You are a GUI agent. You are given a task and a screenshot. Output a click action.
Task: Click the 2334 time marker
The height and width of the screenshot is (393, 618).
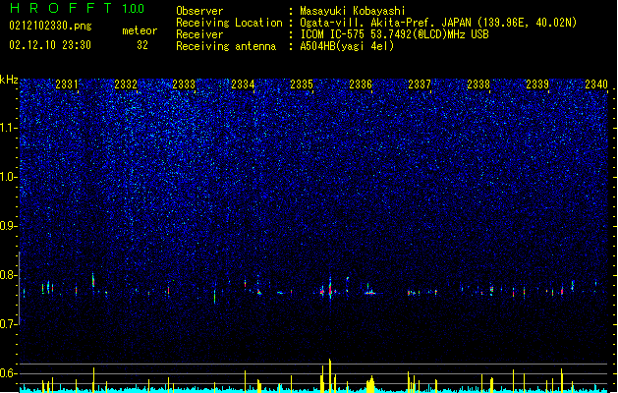(243, 84)
